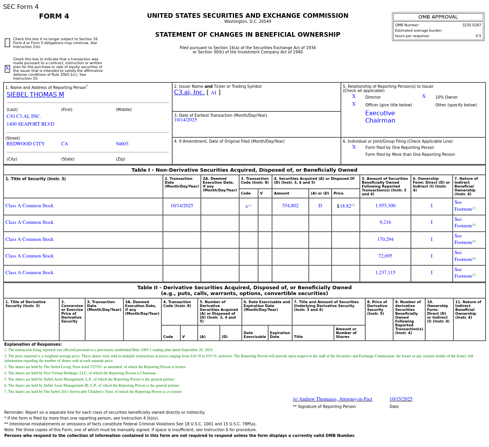Image resolution: width=489 pixels, height=447 pixels.
Task: Select 'Form filed by One Reporting Person' mark
Action: coord(354,147)
